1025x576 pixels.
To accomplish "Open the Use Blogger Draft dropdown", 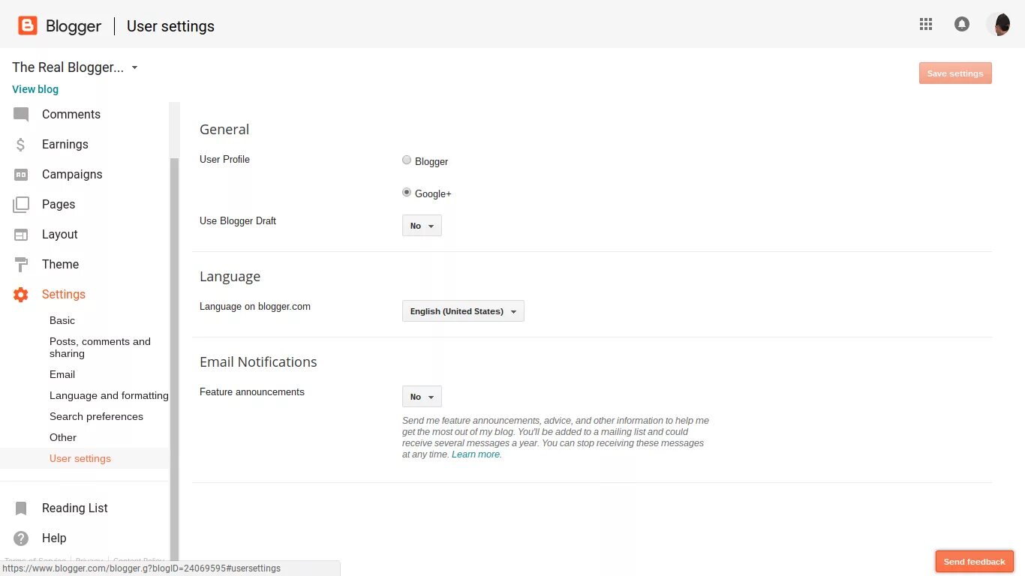I will [422, 226].
